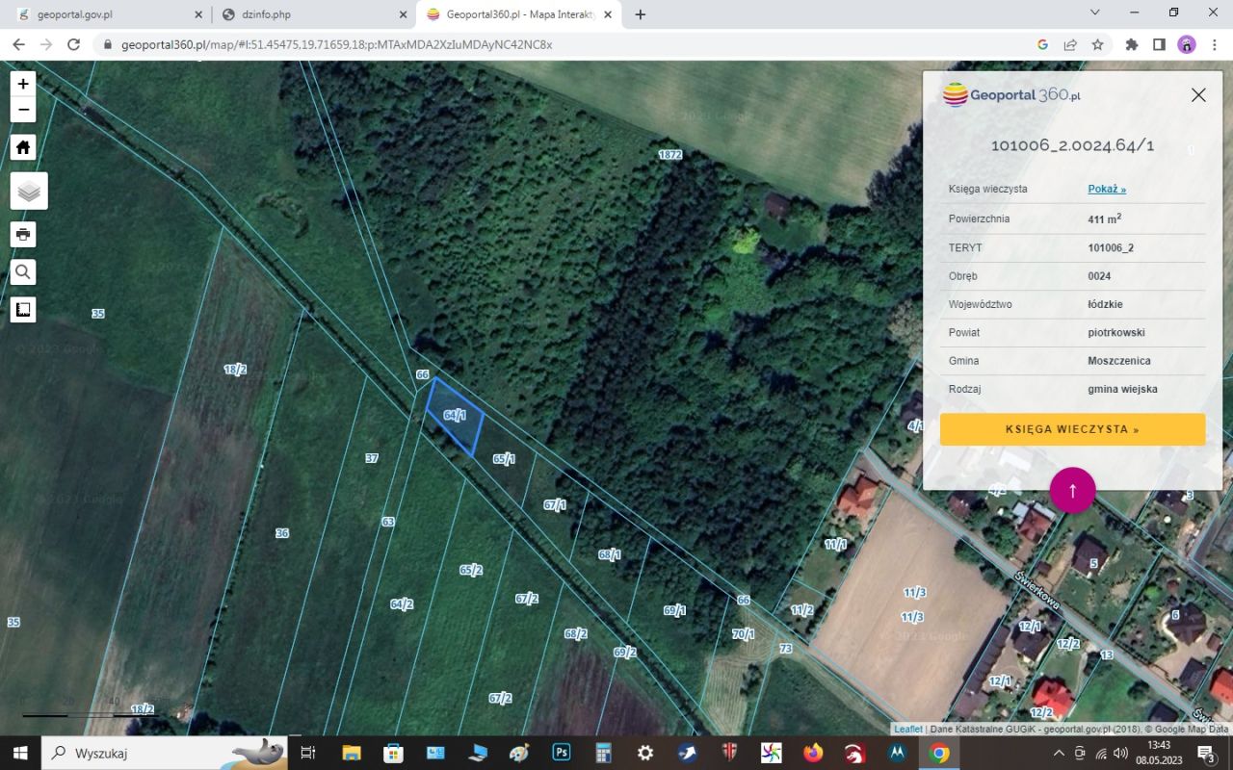Click the KSIĘGA WIECZYSTA button

click(x=1072, y=429)
